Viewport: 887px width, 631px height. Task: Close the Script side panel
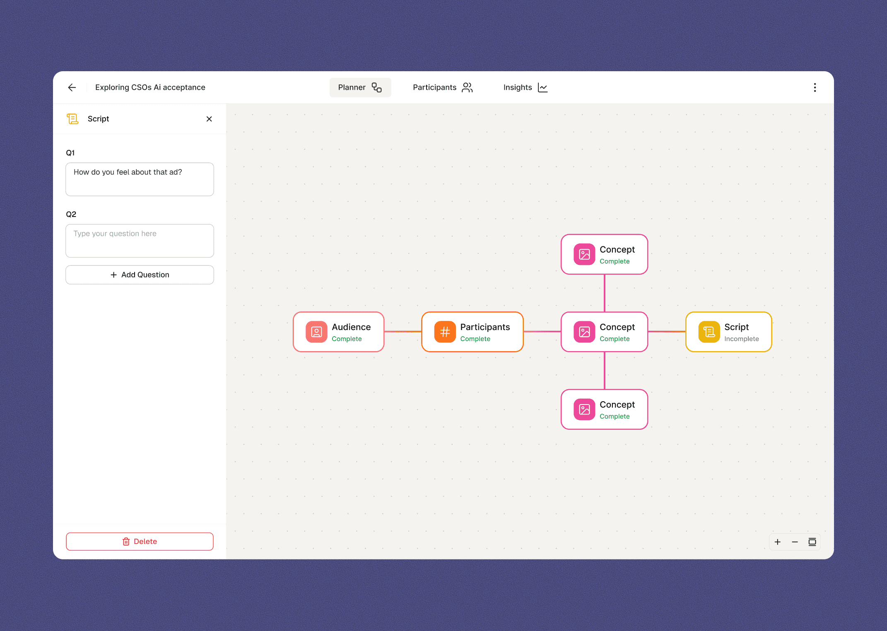pyautogui.click(x=209, y=119)
